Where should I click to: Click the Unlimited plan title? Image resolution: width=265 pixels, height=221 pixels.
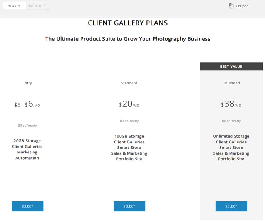(231, 83)
